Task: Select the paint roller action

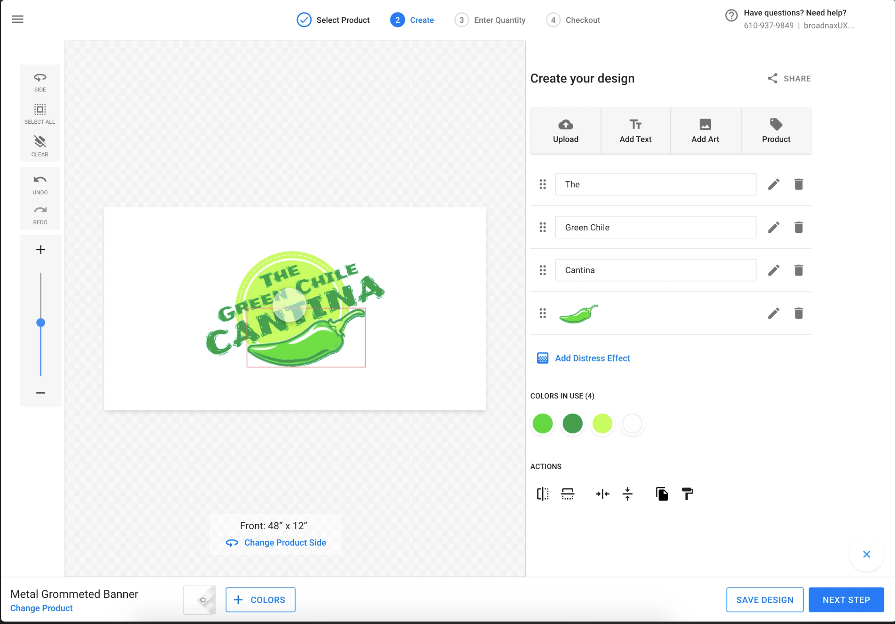Action: [x=687, y=493]
